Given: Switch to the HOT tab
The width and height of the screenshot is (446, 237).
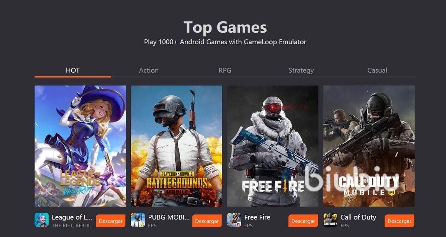Looking at the screenshot, I should pyautogui.click(x=72, y=70).
